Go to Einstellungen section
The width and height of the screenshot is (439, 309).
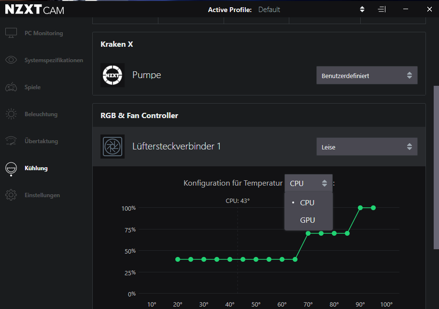pos(42,195)
